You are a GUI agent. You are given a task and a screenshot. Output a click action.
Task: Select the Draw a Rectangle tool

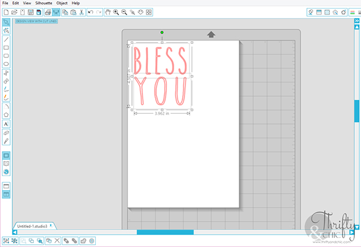(6, 47)
